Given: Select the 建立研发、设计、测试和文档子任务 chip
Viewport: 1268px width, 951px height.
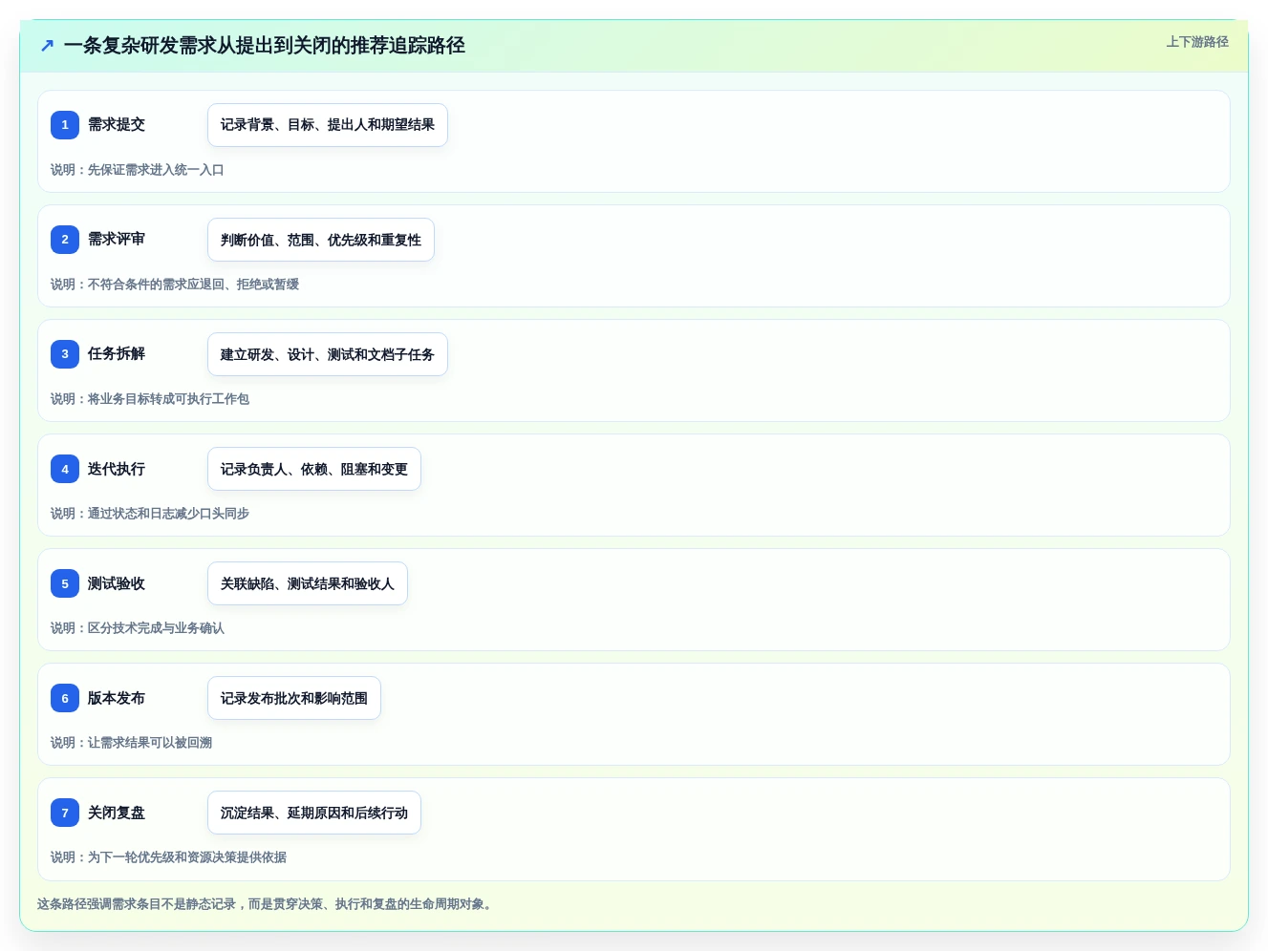Looking at the screenshot, I should [328, 354].
